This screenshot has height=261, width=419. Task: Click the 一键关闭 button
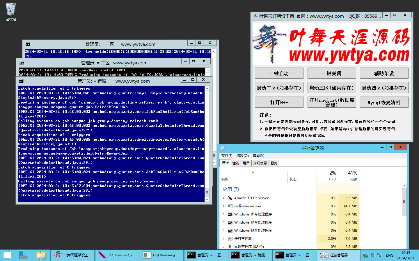point(332,73)
